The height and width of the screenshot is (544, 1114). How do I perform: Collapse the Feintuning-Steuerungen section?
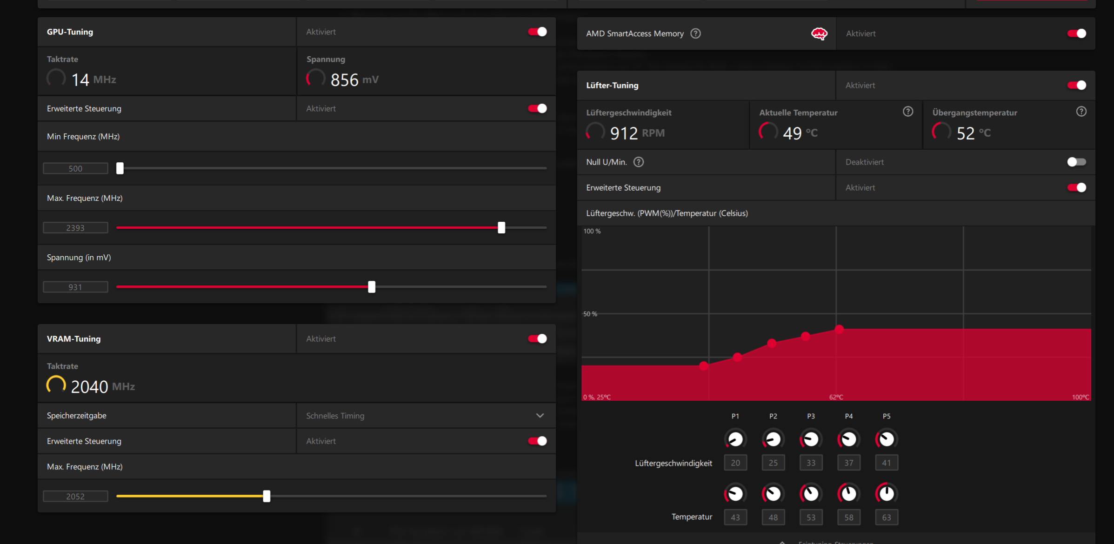[x=782, y=542]
